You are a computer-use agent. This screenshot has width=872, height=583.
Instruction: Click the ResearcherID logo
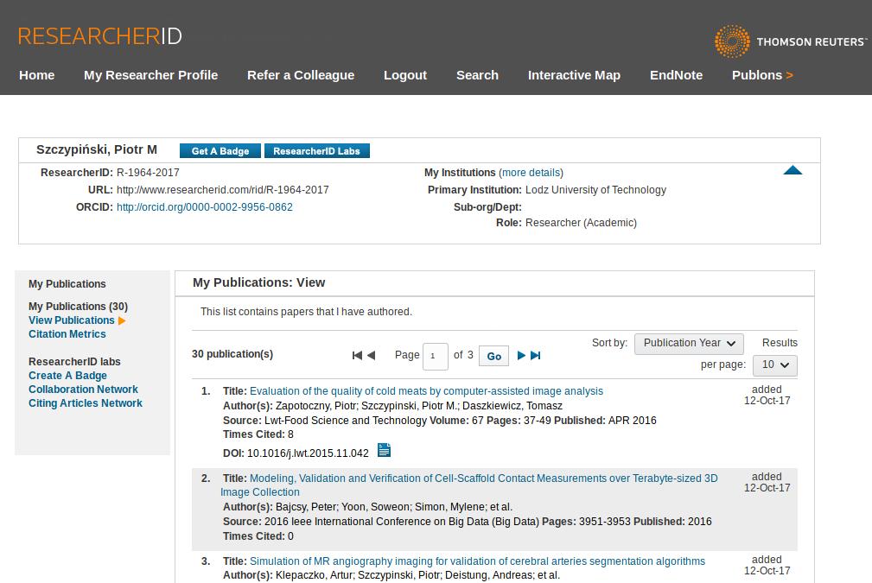click(x=100, y=36)
